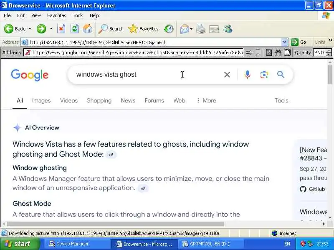Expand the toolbar chevron next to Links
This screenshot has height=250, width=334.
point(330,40)
